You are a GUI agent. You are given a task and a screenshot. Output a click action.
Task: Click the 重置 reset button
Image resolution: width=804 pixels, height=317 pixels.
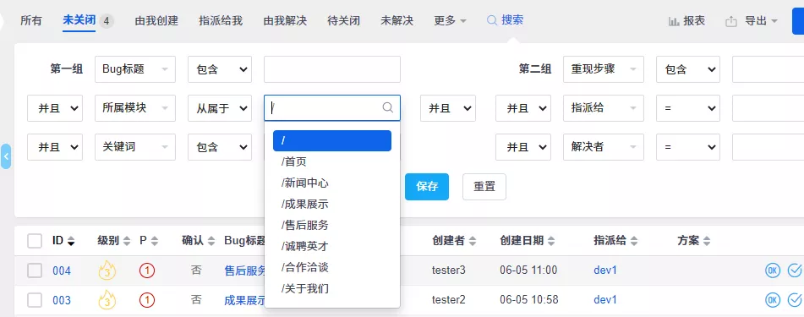click(484, 187)
